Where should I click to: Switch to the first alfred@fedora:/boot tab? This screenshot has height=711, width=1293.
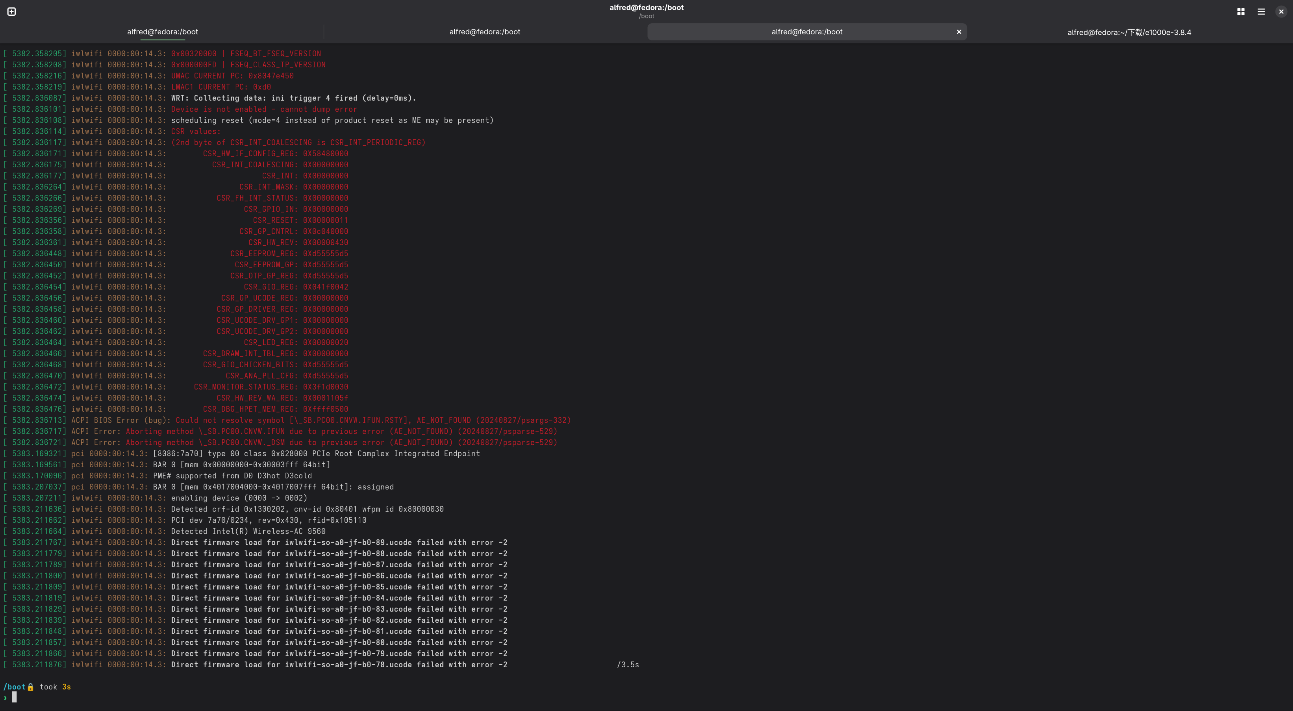pyautogui.click(x=162, y=32)
